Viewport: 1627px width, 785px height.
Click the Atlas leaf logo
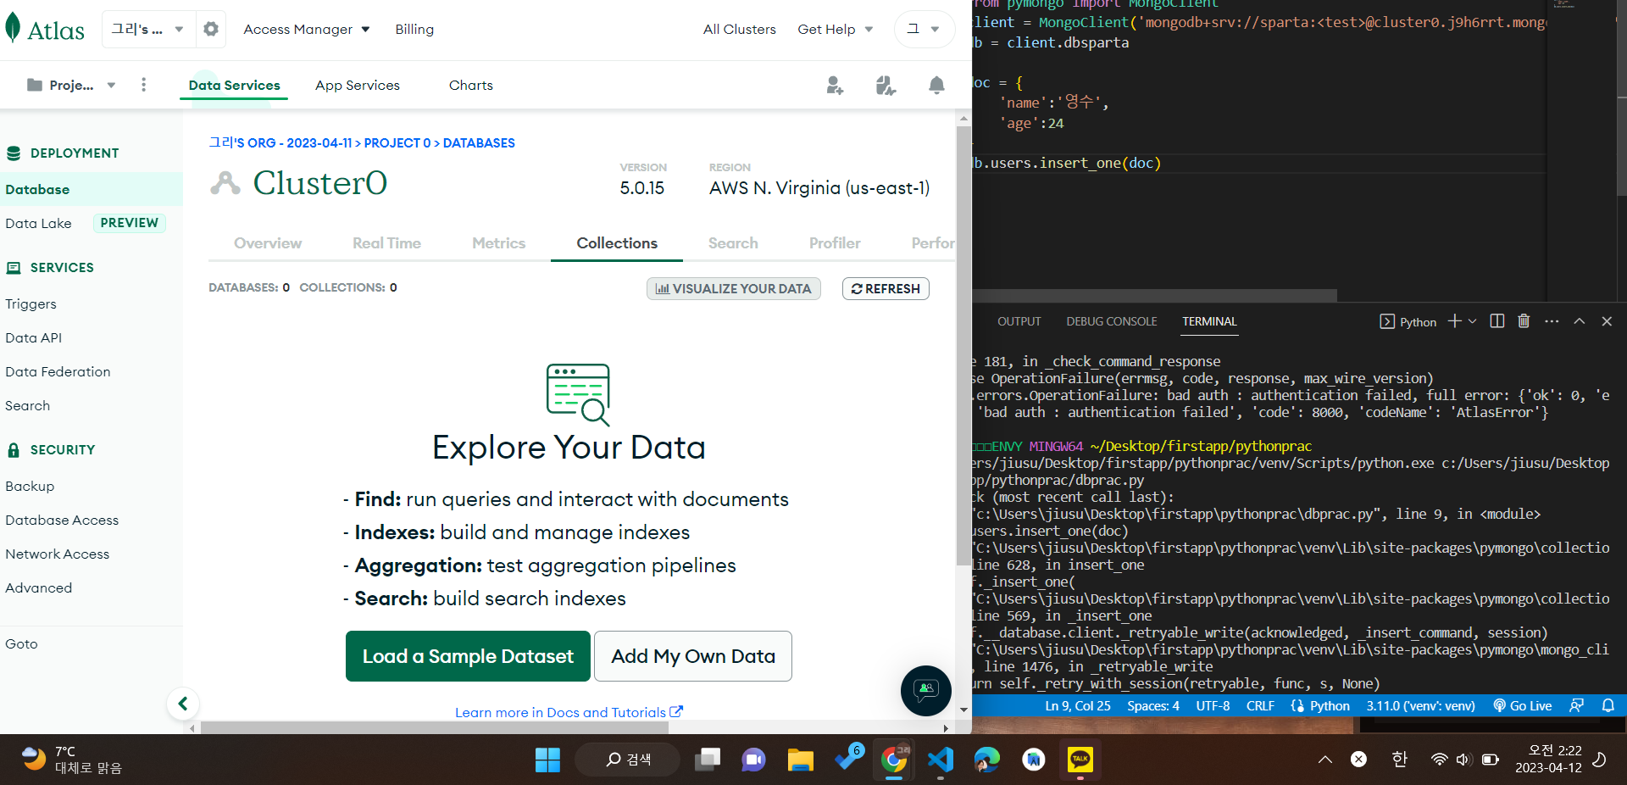13,28
